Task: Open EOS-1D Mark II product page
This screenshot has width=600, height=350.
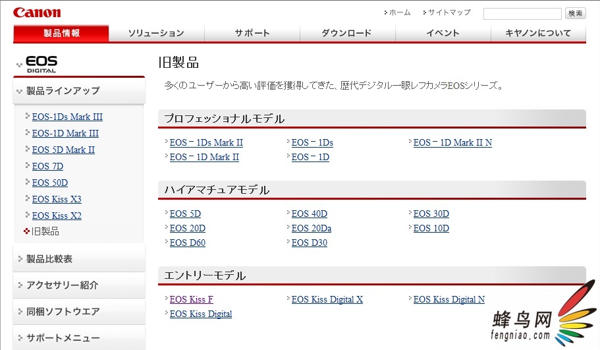Action: coord(204,157)
